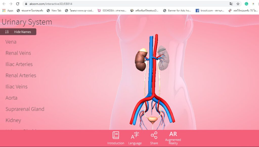Click the address bar URL field

click(x=126, y=4)
